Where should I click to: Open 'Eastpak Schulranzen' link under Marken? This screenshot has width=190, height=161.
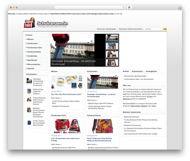click(61, 106)
